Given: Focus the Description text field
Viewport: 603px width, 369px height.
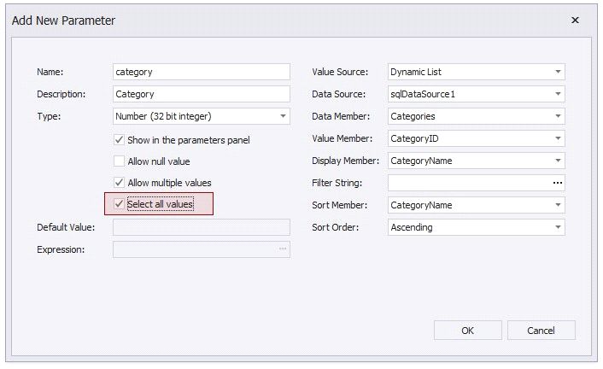Looking at the screenshot, I should pyautogui.click(x=201, y=94).
